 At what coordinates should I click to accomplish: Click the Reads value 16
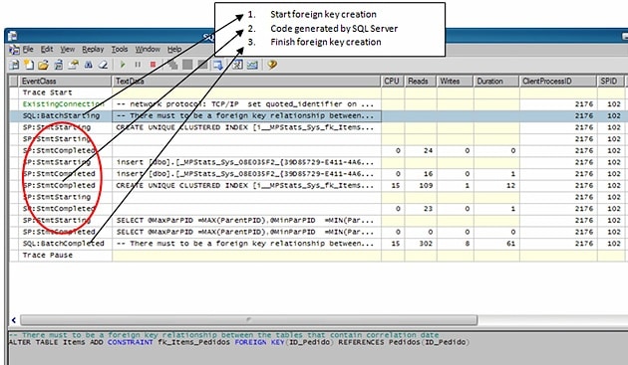click(429, 174)
